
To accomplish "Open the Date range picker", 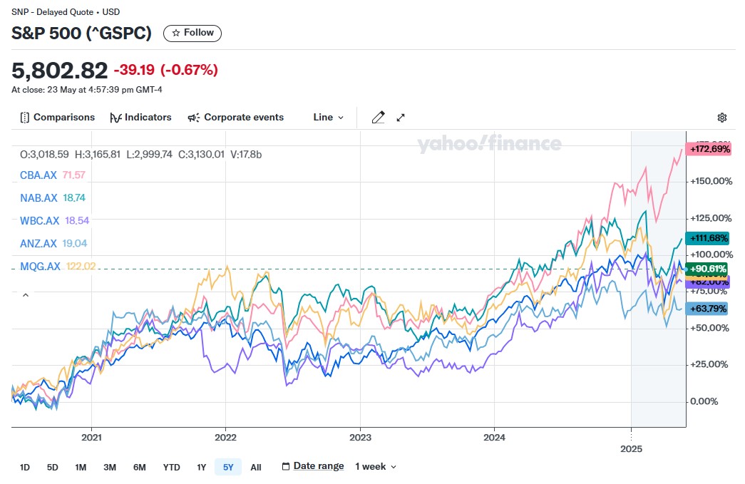I will [x=313, y=467].
